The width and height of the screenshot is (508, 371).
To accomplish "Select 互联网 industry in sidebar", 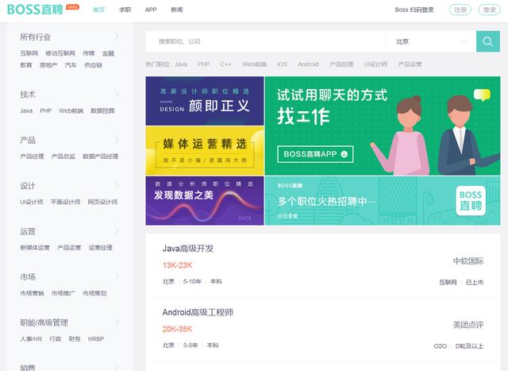I will (x=29, y=53).
